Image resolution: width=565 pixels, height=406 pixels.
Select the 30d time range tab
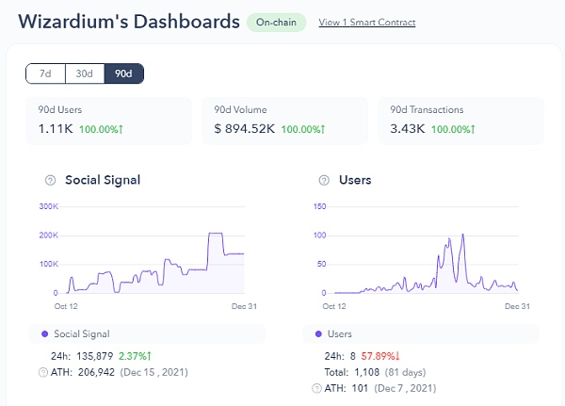[x=84, y=73]
